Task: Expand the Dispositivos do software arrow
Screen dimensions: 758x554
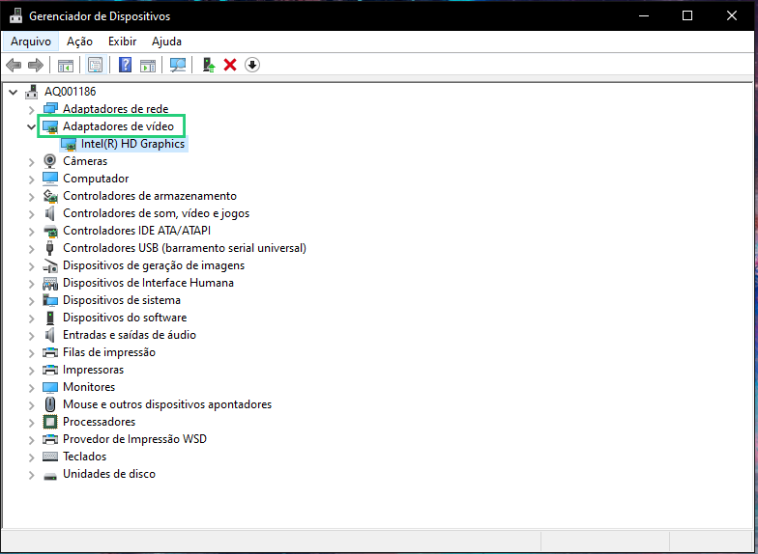Action: pyautogui.click(x=31, y=319)
